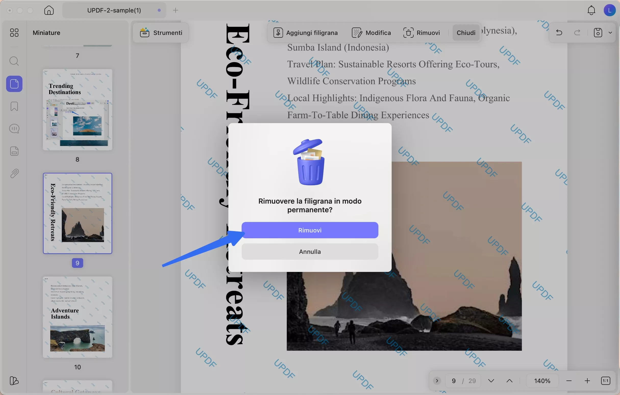
Task: Open the thumbnails grid view icon
Action: click(14, 33)
